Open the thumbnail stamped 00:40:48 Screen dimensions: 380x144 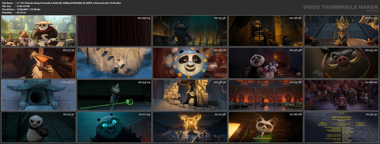(x=266, y=63)
